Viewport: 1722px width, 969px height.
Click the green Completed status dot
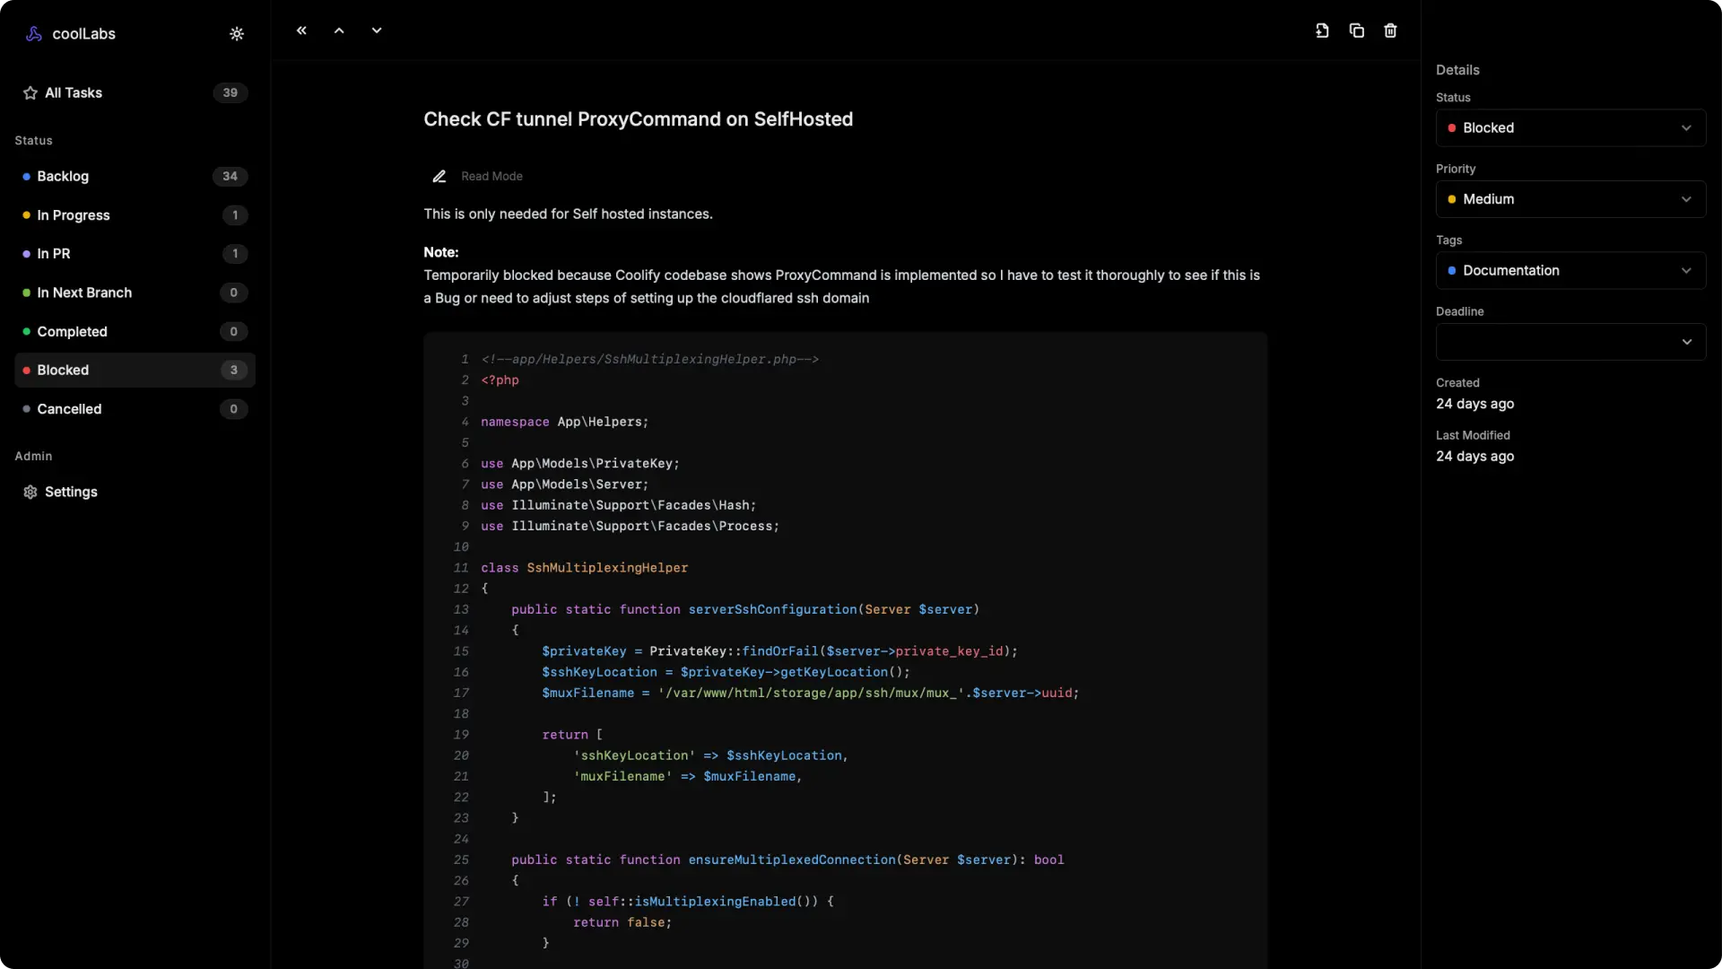click(27, 332)
